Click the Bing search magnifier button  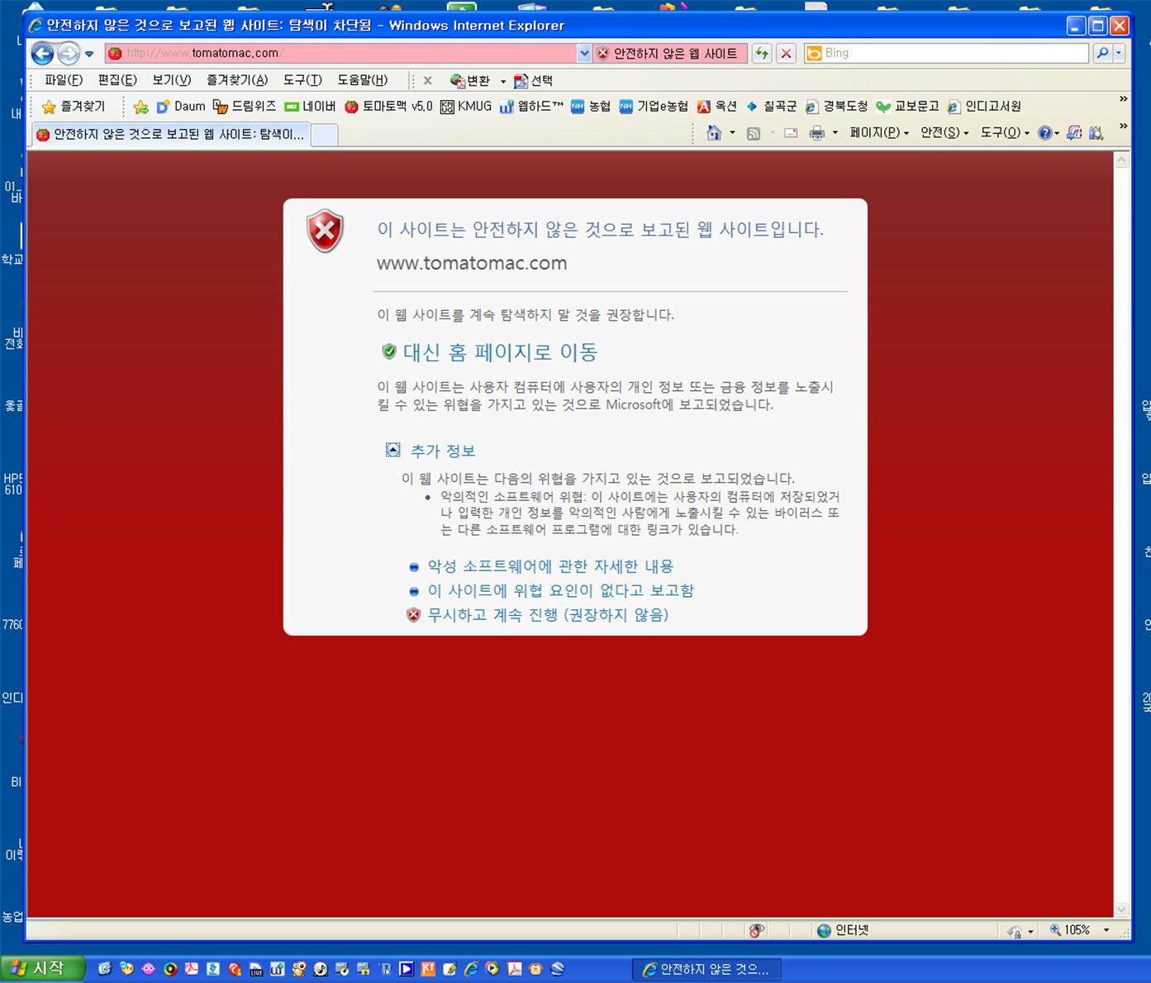pyautogui.click(x=1102, y=54)
